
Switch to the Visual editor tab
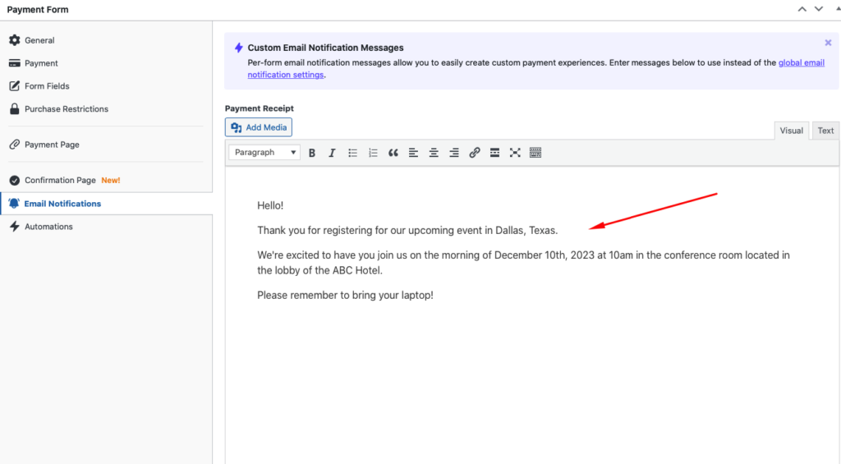791,131
